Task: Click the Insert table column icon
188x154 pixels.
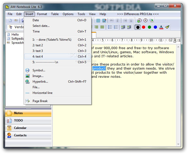Action: coord(118,20)
